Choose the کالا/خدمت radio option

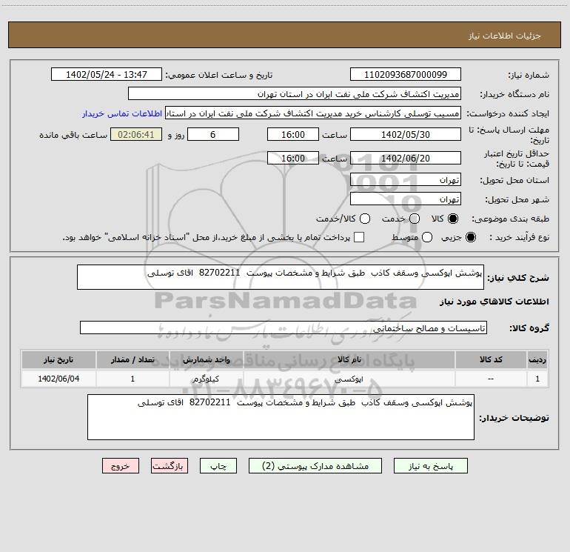point(365,219)
